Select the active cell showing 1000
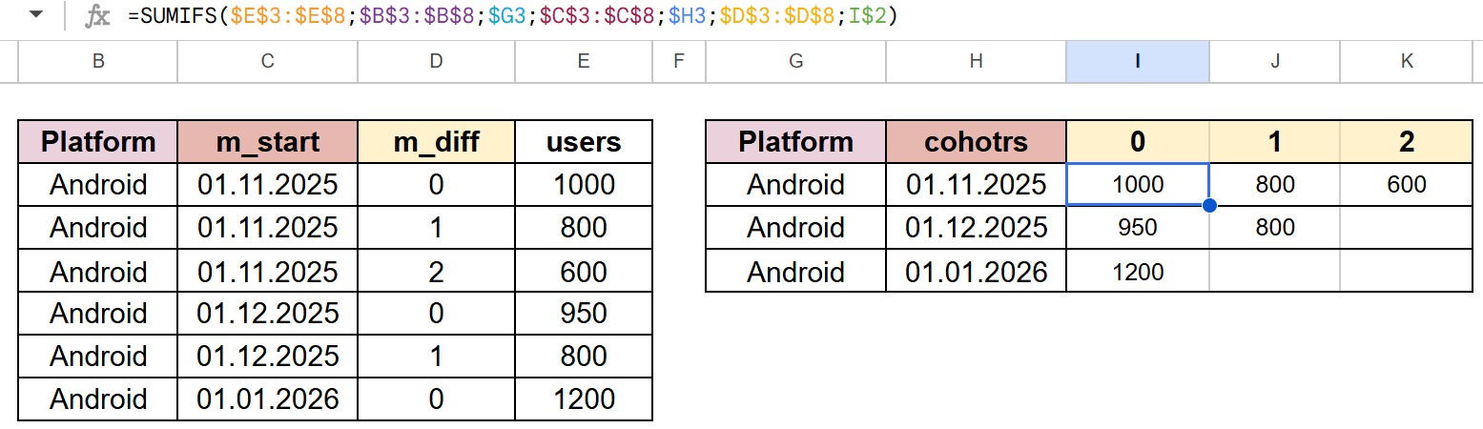The height and width of the screenshot is (429, 1483). click(x=1137, y=184)
